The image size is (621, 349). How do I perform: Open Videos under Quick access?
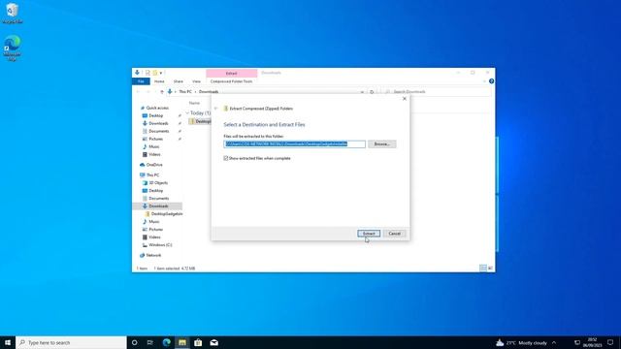[x=154, y=154]
